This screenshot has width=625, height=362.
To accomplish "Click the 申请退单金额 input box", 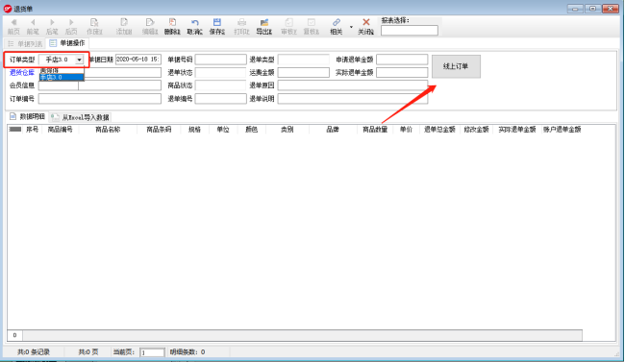I will [402, 60].
